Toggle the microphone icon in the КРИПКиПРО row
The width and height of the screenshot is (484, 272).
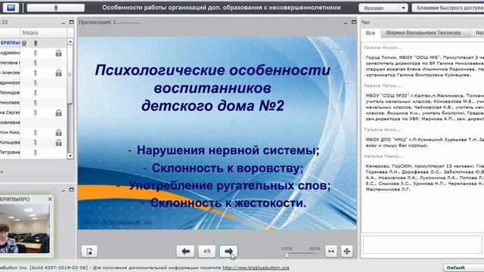(x=36, y=43)
